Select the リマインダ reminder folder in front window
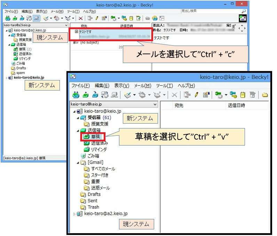The height and width of the screenshot is (236, 277). click(x=98, y=149)
